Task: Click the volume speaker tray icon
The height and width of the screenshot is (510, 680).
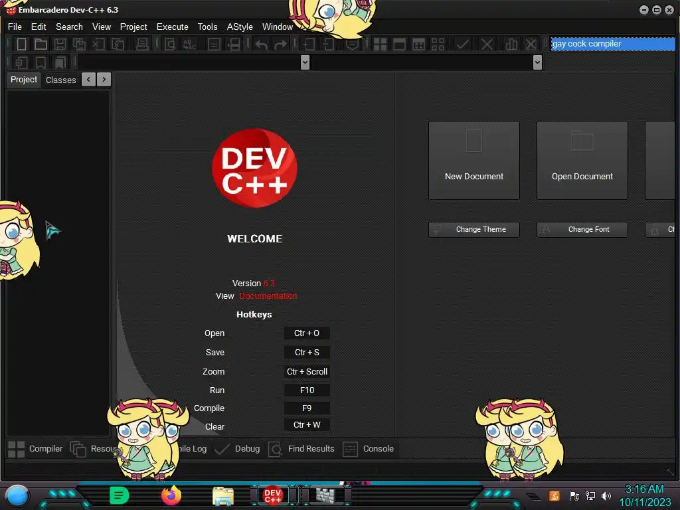Action: pyautogui.click(x=606, y=495)
